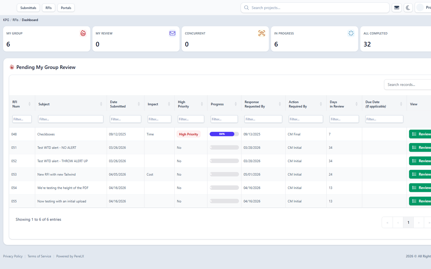431x269 pixels.
Task: Toggle dark mode moon icon
Action: click(x=408, y=8)
